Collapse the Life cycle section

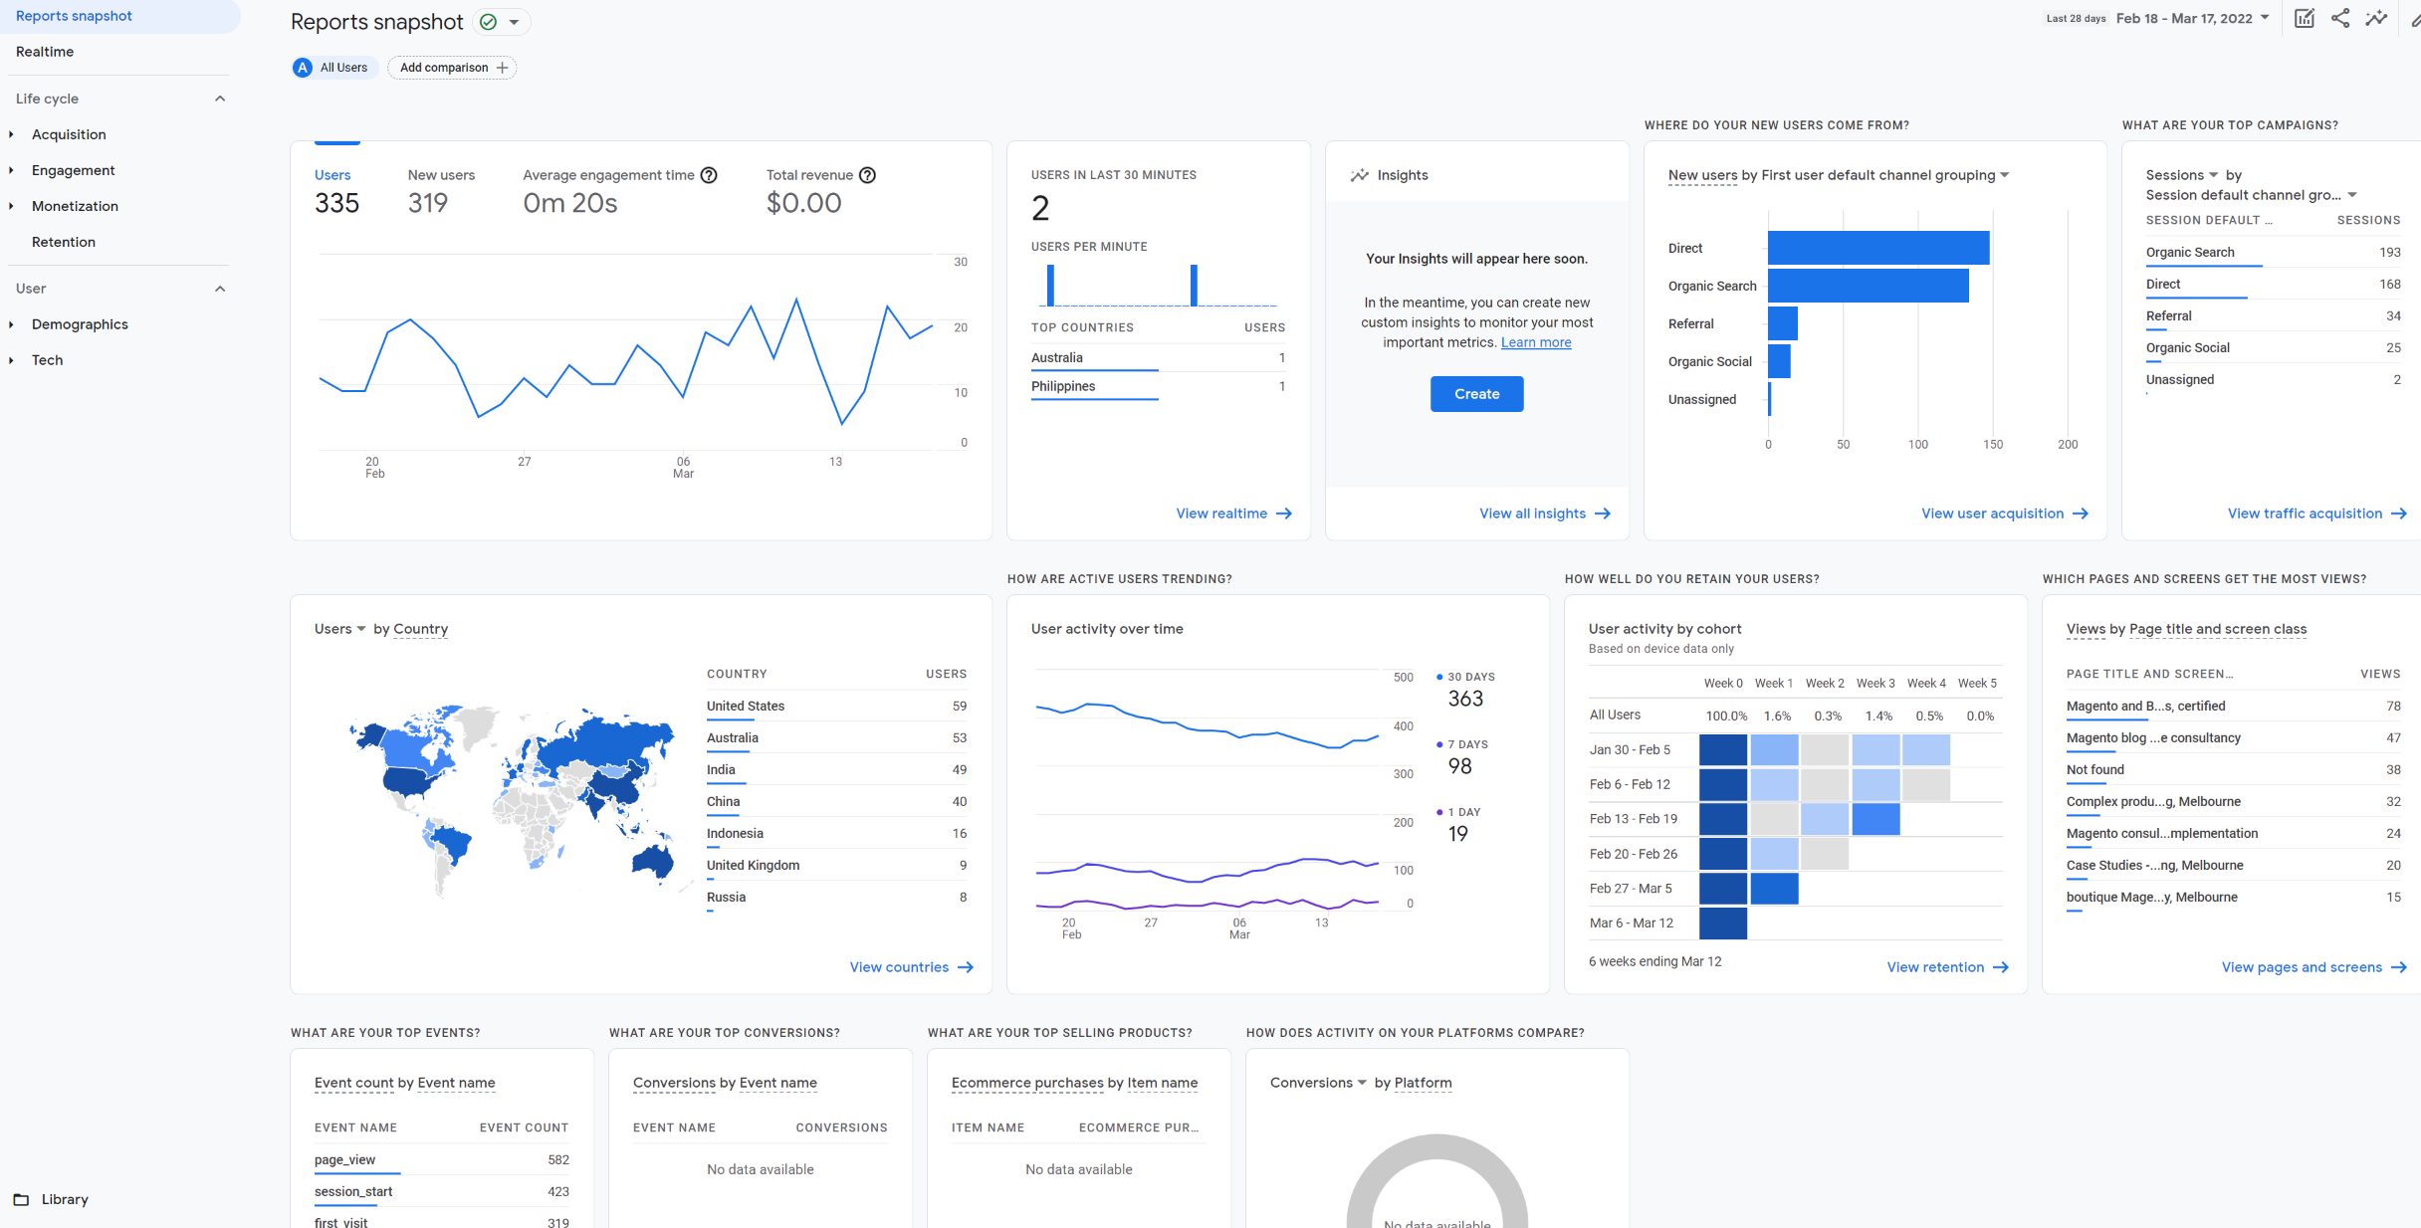pos(220,99)
